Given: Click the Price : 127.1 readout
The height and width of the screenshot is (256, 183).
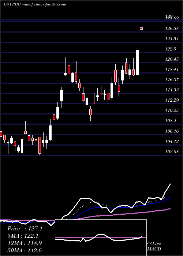Looking at the screenshot, I should pos(25,229).
